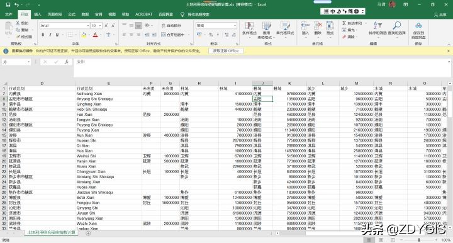Switch to the Formulas ribbon tab
Screen dimensions: 453x243
tap(72, 14)
